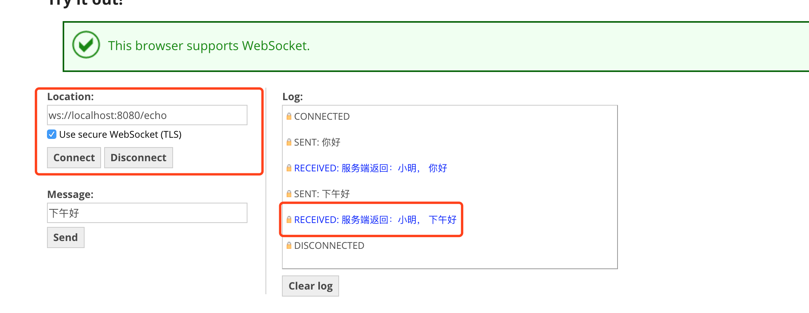Viewport: 809px width, 313px height.
Task: Click lock icon beside highlighted RECEIVED entry
Action: 289,219
